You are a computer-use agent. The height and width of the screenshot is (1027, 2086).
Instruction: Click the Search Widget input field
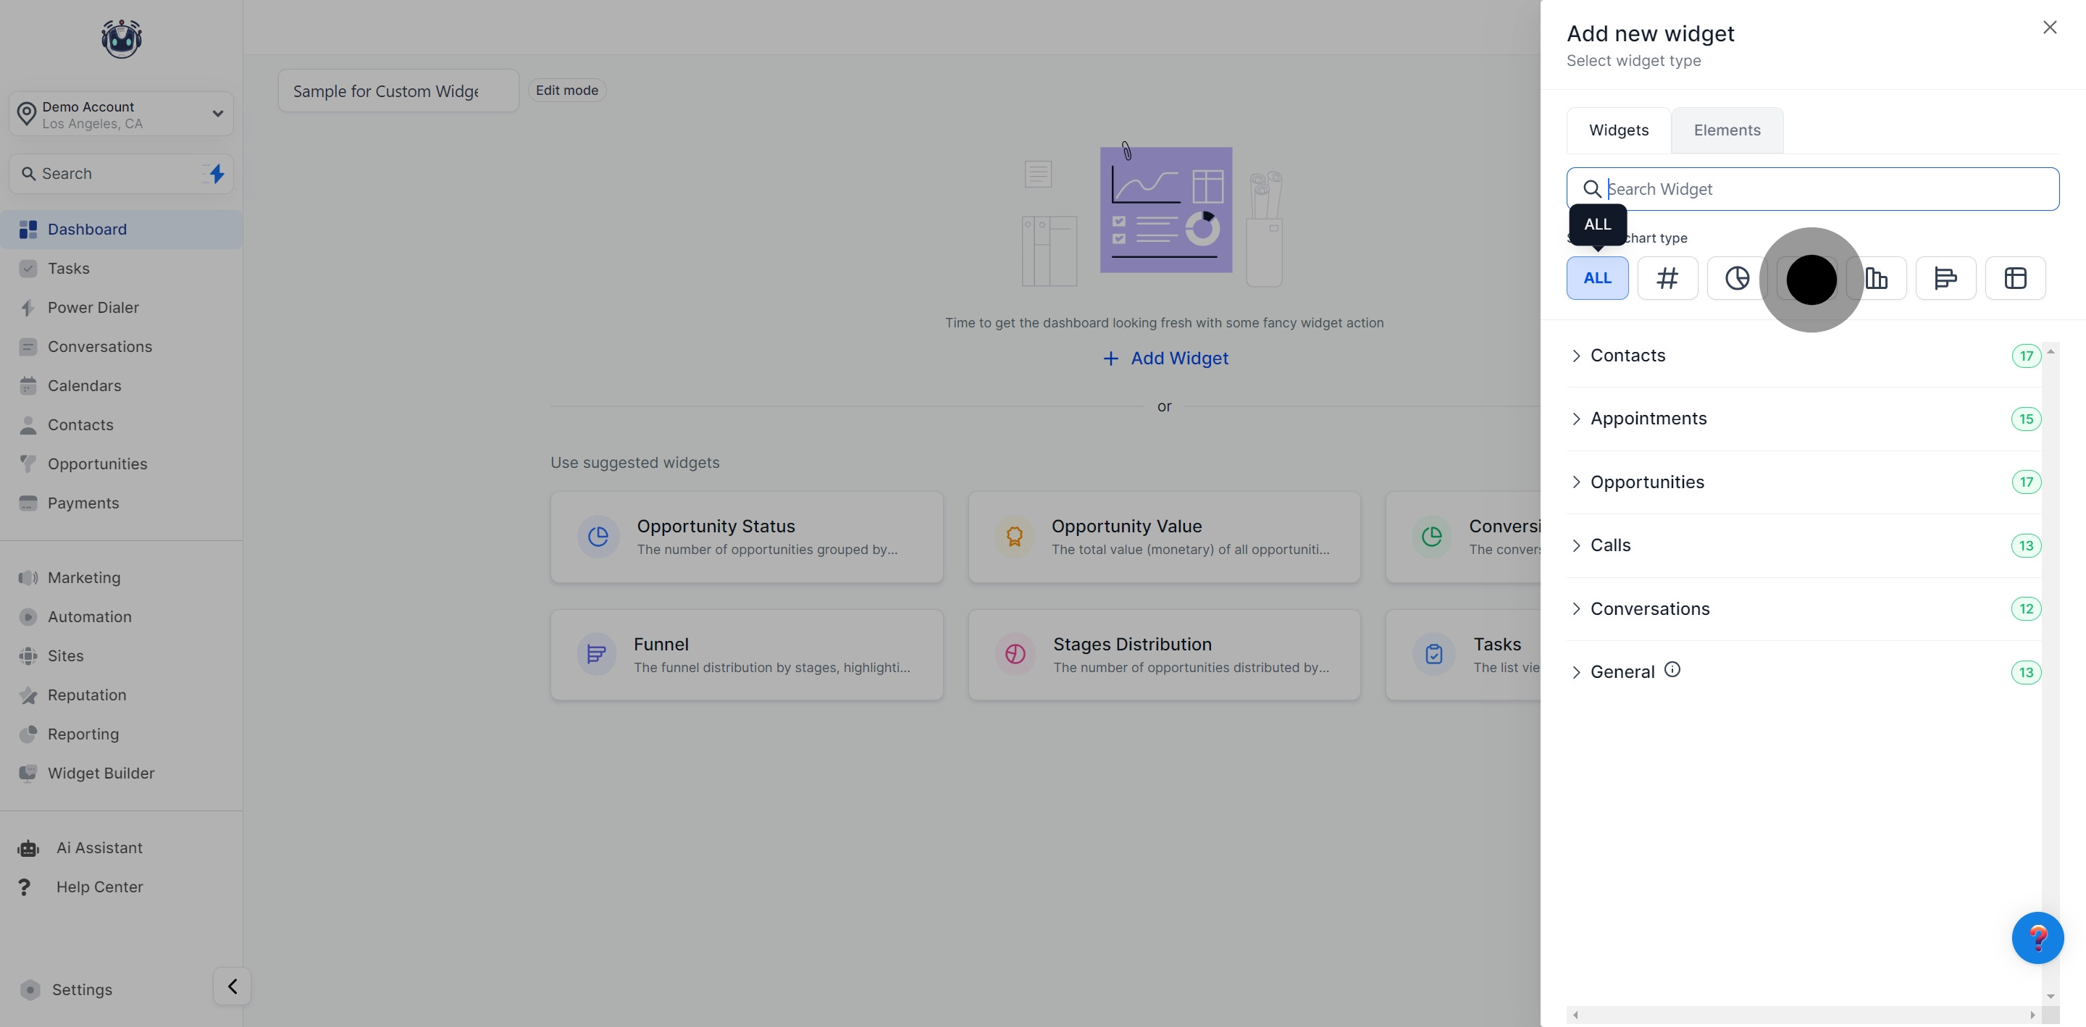1813,189
